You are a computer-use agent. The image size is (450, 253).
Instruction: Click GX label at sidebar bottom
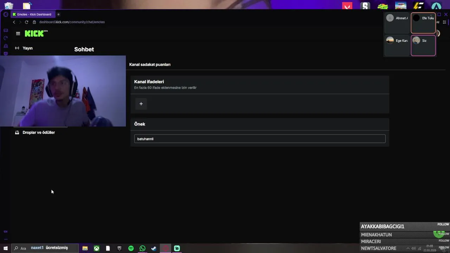6,232
